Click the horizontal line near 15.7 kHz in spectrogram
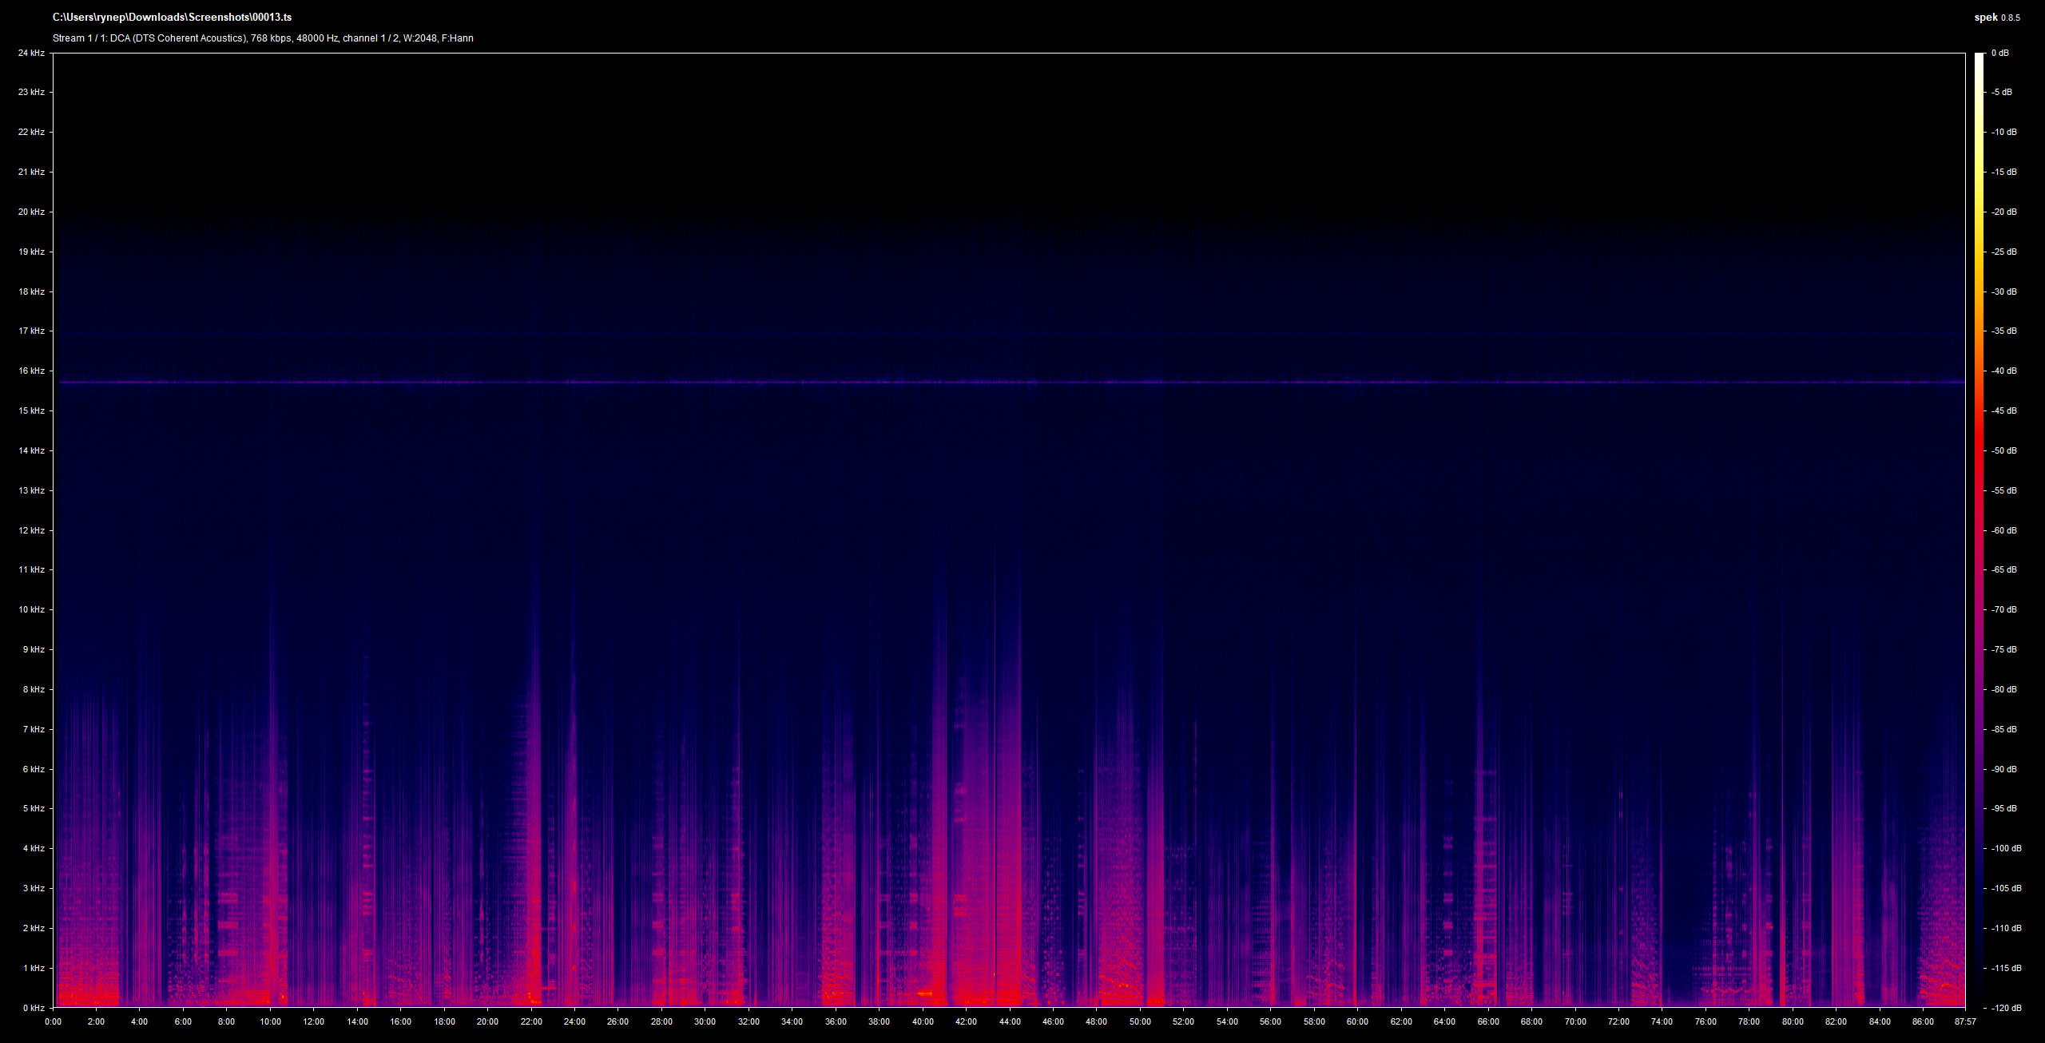 pyautogui.click(x=1011, y=383)
